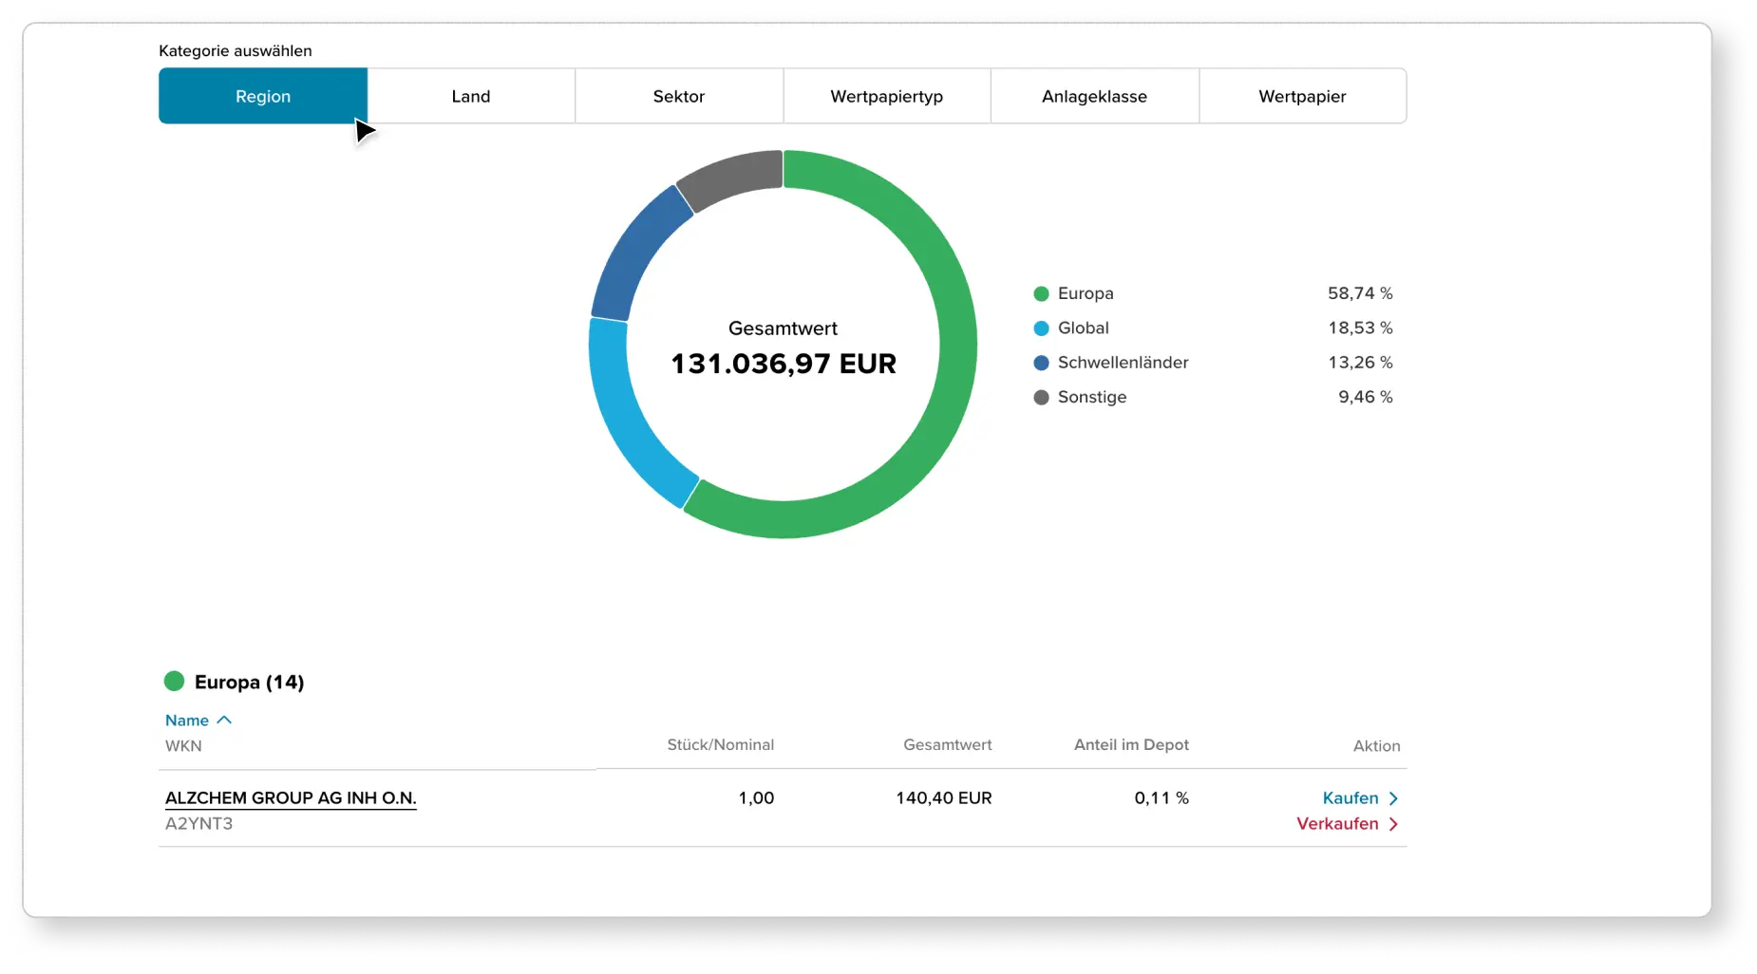The image size is (1757, 974).
Task: Click the red chevron next to Verkaufen
Action: tap(1394, 824)
